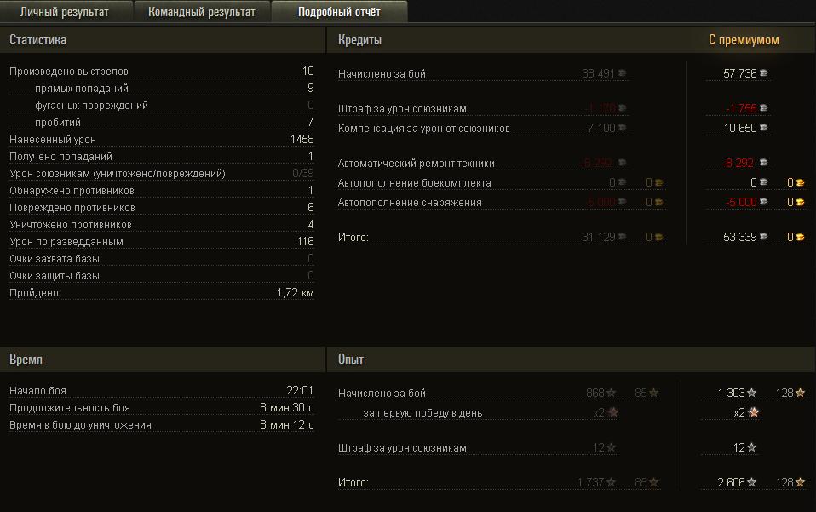
Task: Open the Личный результат tab
Action: (x=65, y=12)
